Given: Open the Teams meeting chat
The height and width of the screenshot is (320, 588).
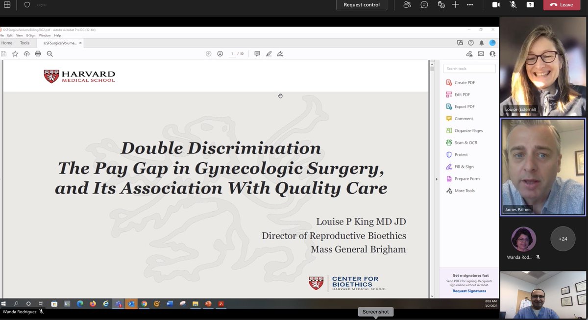Looking at the screenshot, I should tap(424, 4).
